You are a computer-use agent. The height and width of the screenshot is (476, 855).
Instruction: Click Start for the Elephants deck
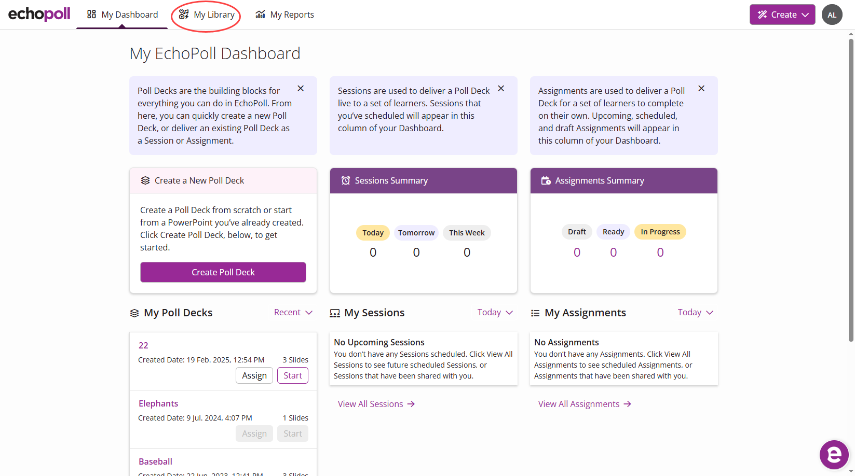[293, 433]
